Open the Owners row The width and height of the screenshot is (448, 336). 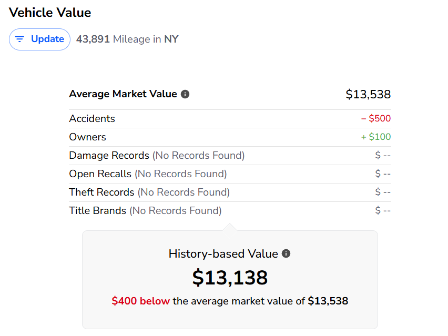[87, 137]
